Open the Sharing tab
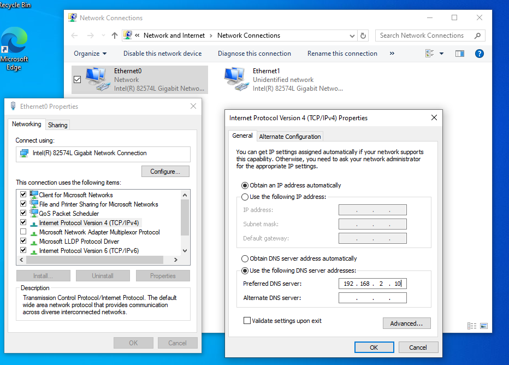The height and width of the screenshot is (365, 509). pyautogui.click(x=57, y=125)
